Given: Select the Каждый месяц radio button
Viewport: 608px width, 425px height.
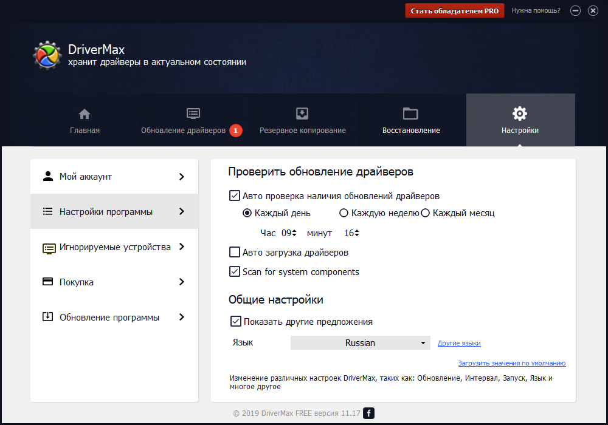Looking at the screenshot, I should coord(426,213).
